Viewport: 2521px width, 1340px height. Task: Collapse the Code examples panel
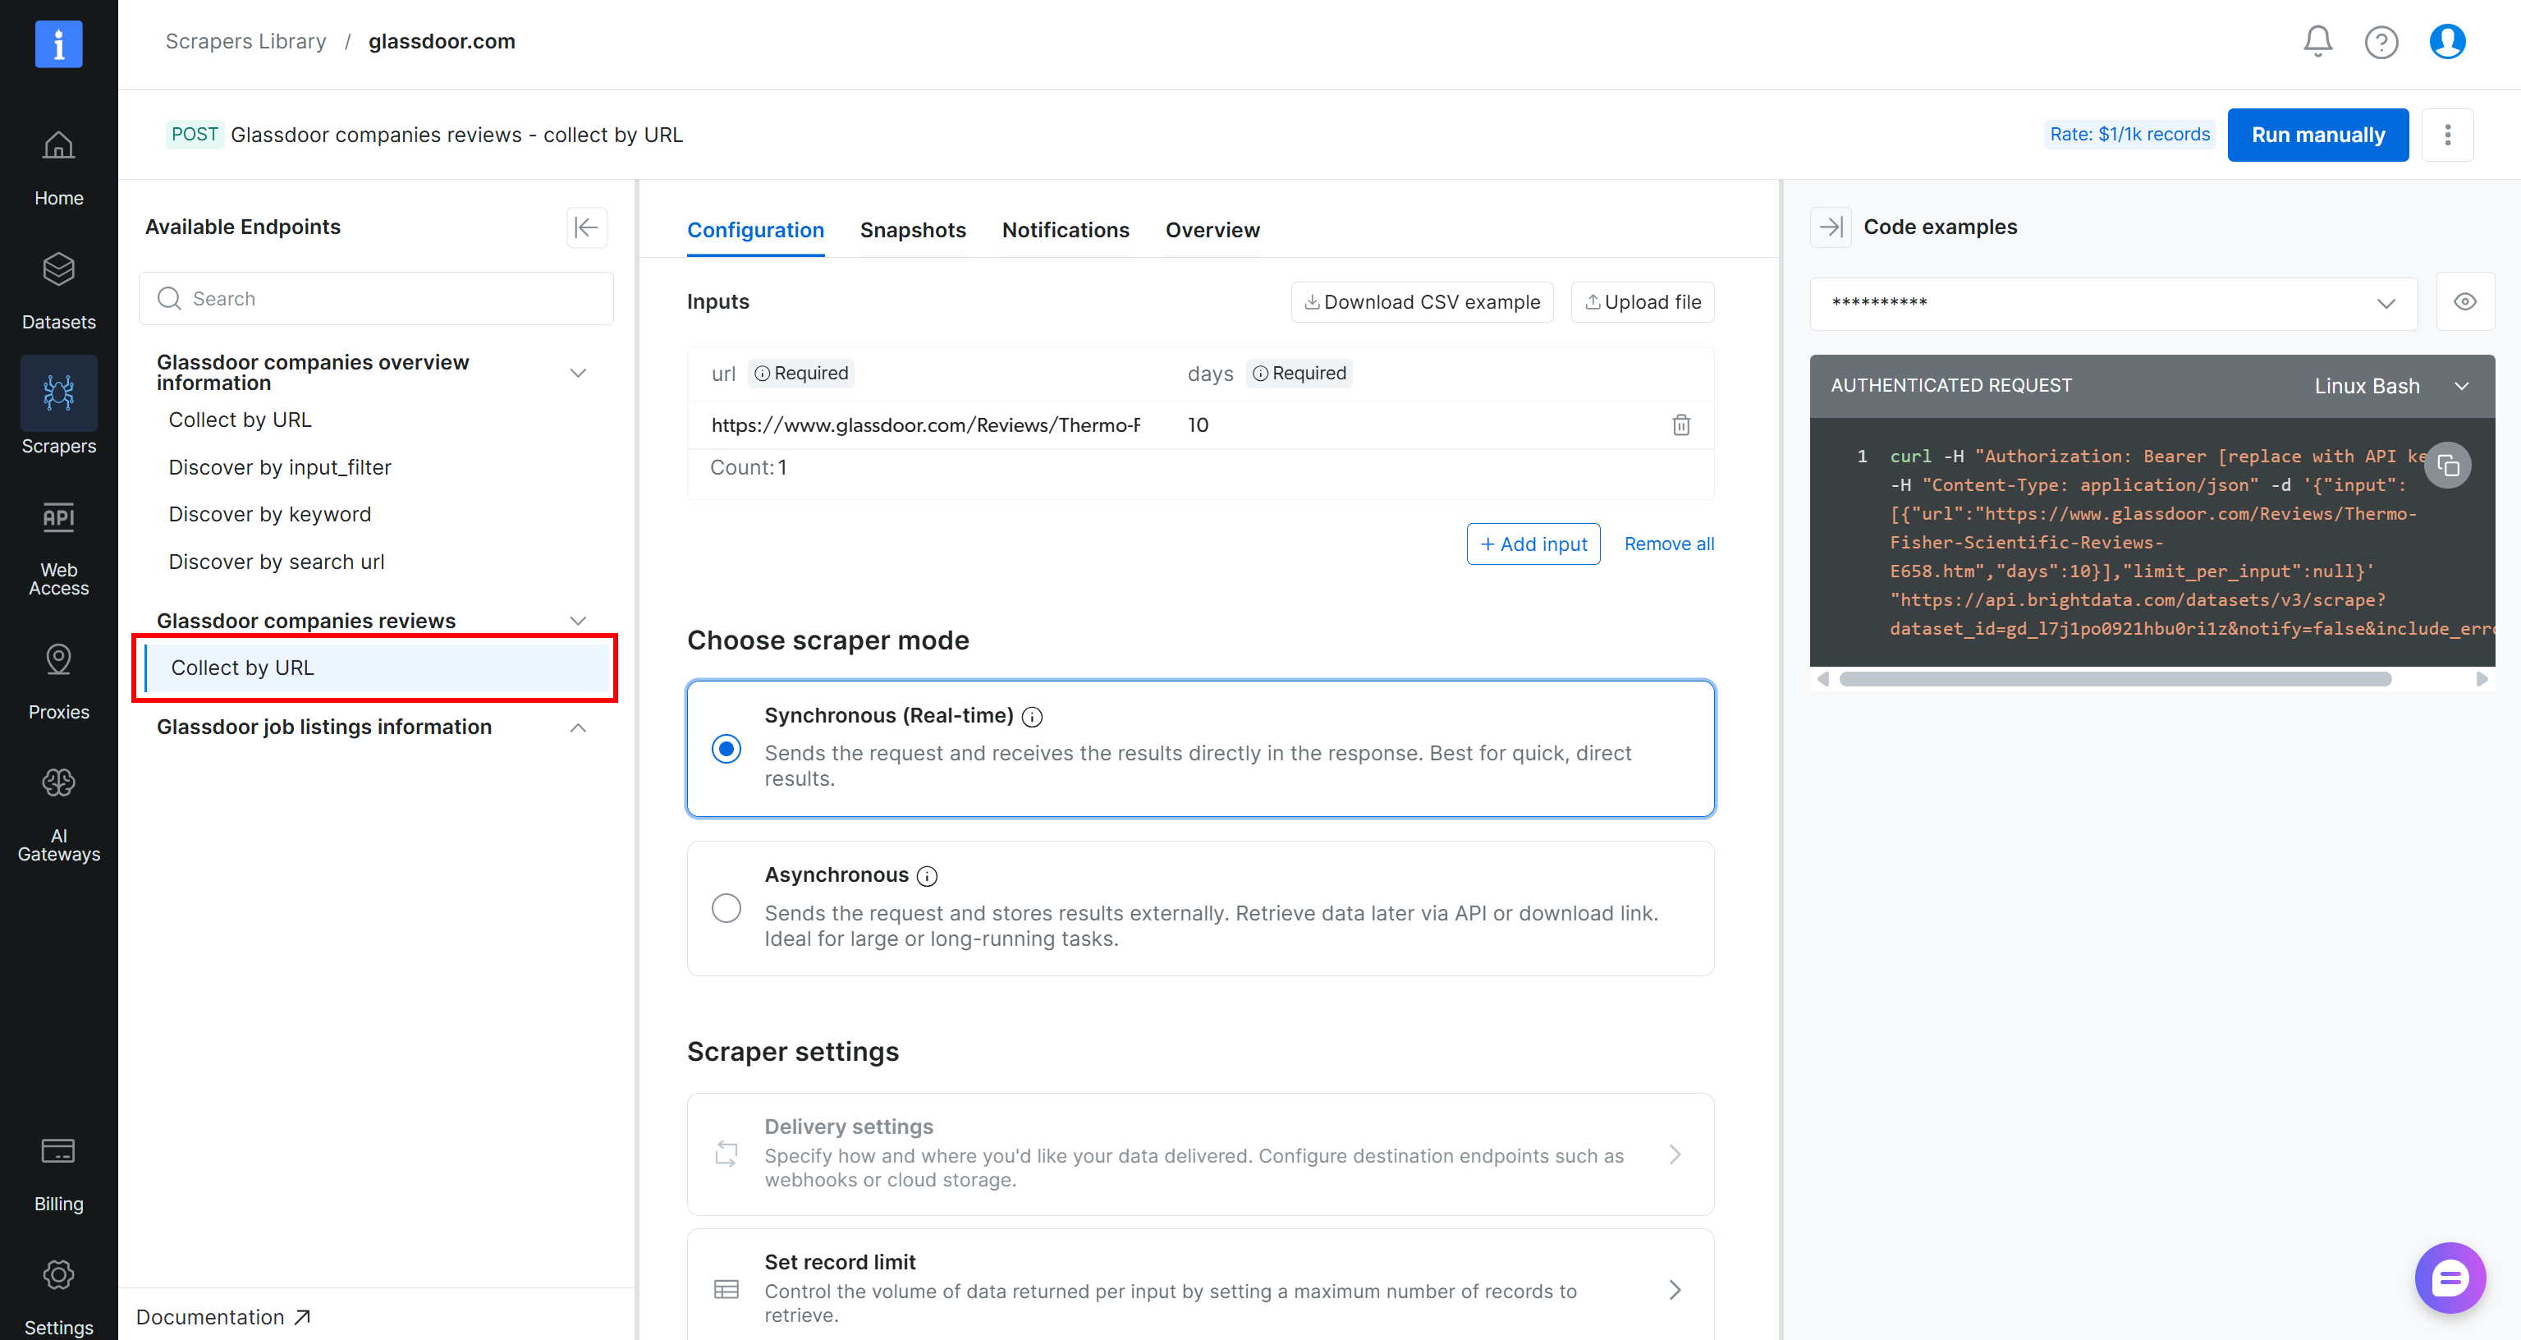pos(1830,227)
